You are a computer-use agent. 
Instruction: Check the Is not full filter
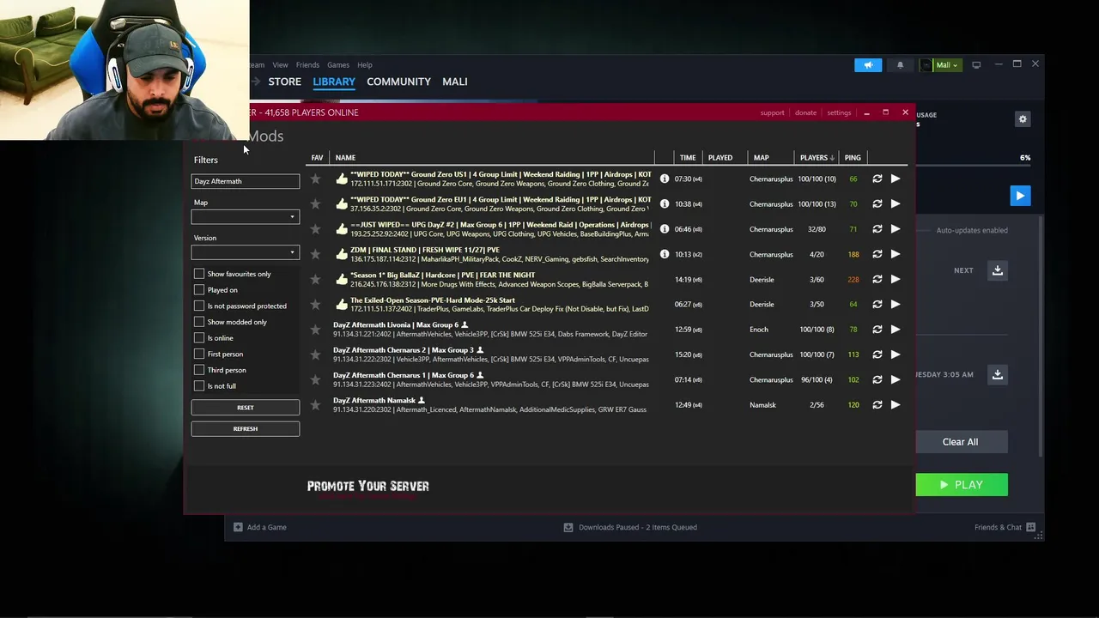(199, 385)
